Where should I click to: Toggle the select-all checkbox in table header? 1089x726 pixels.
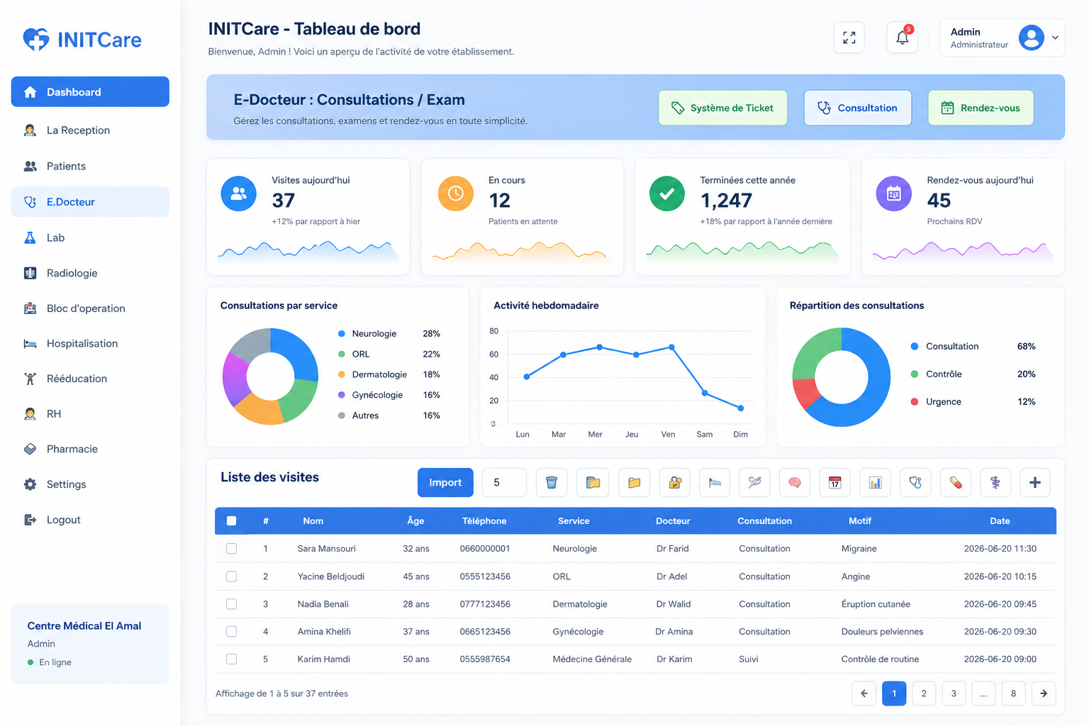(231, 521)
